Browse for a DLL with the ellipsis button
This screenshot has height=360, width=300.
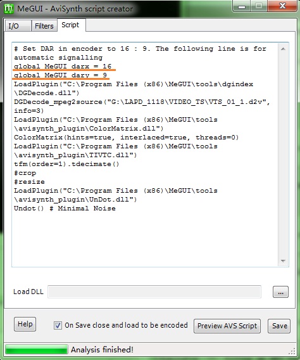280,292
